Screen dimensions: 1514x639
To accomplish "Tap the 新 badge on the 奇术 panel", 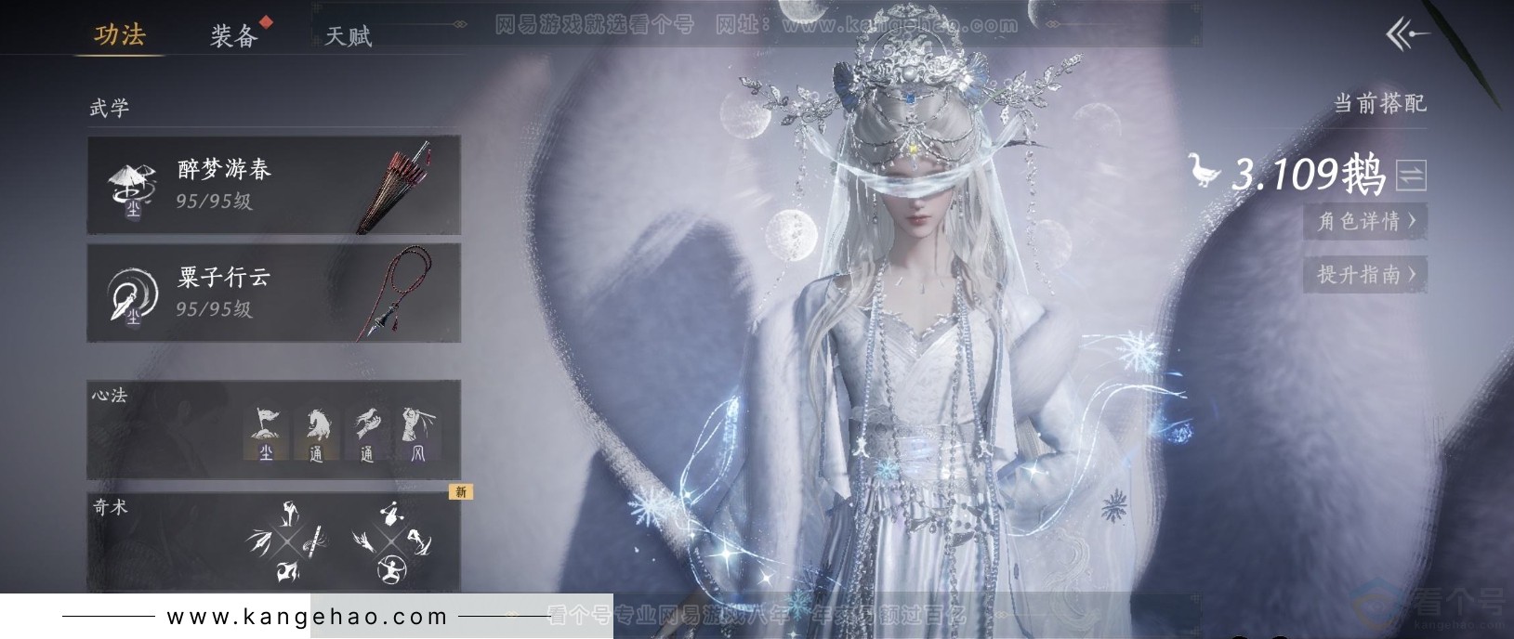I will pos(461,491).
